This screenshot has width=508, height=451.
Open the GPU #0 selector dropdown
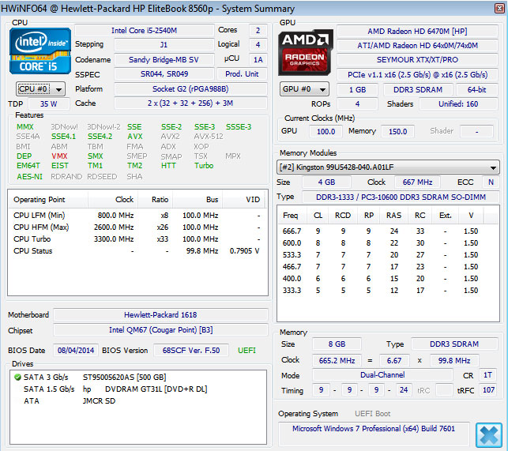click(x=304, y=89)
